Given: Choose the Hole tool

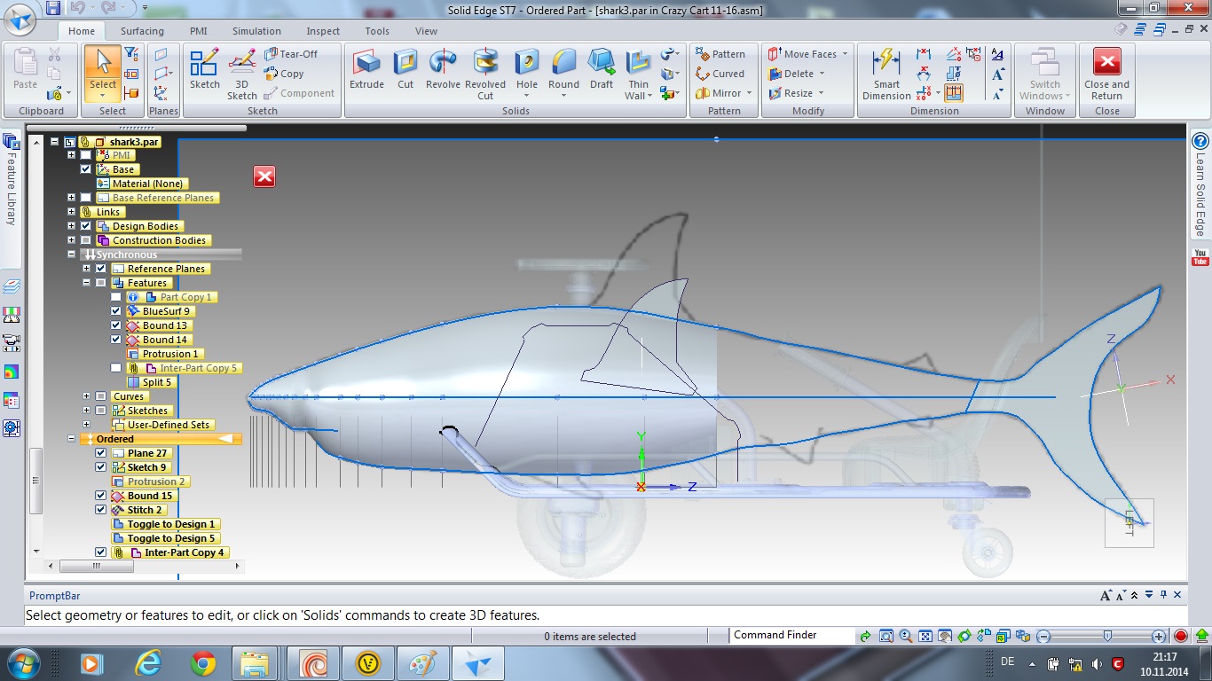Looking at the screenshot, I should click(x=527, y=64).
